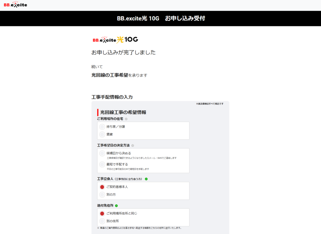Click the 光回線の工事希望 bold text
This screenshot has height=234, width=321.
tap(110, 75)
